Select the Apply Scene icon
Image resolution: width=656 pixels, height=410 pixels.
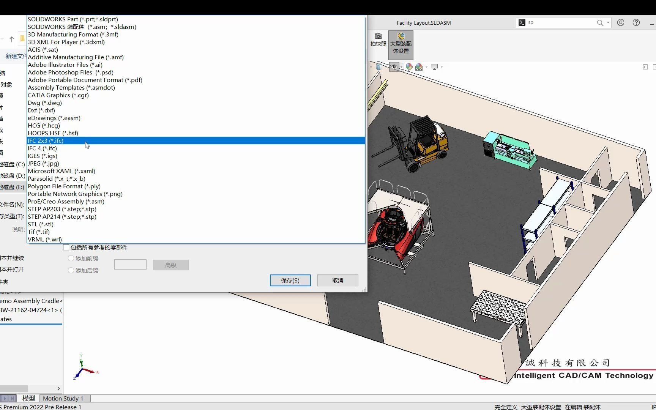pos(419,66)
